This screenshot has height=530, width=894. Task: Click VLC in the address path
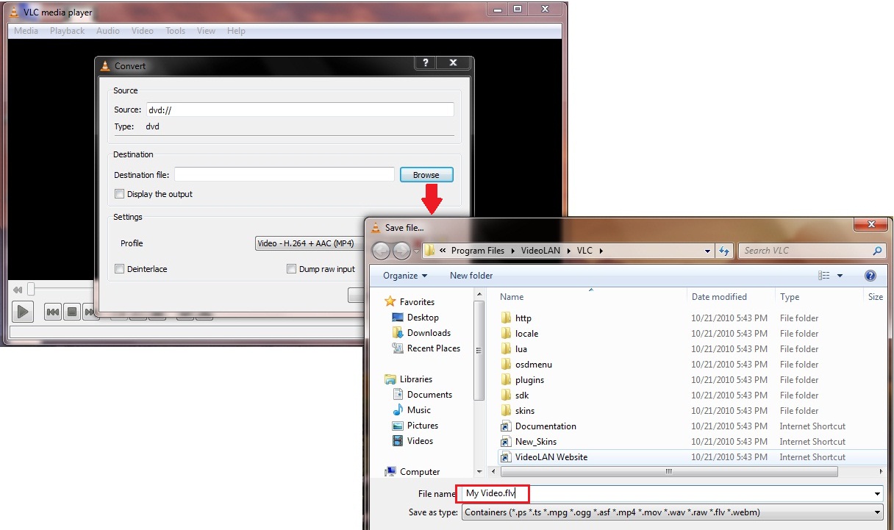pos(584,251)
